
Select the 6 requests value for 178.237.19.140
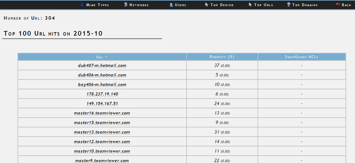coord(217,94)
